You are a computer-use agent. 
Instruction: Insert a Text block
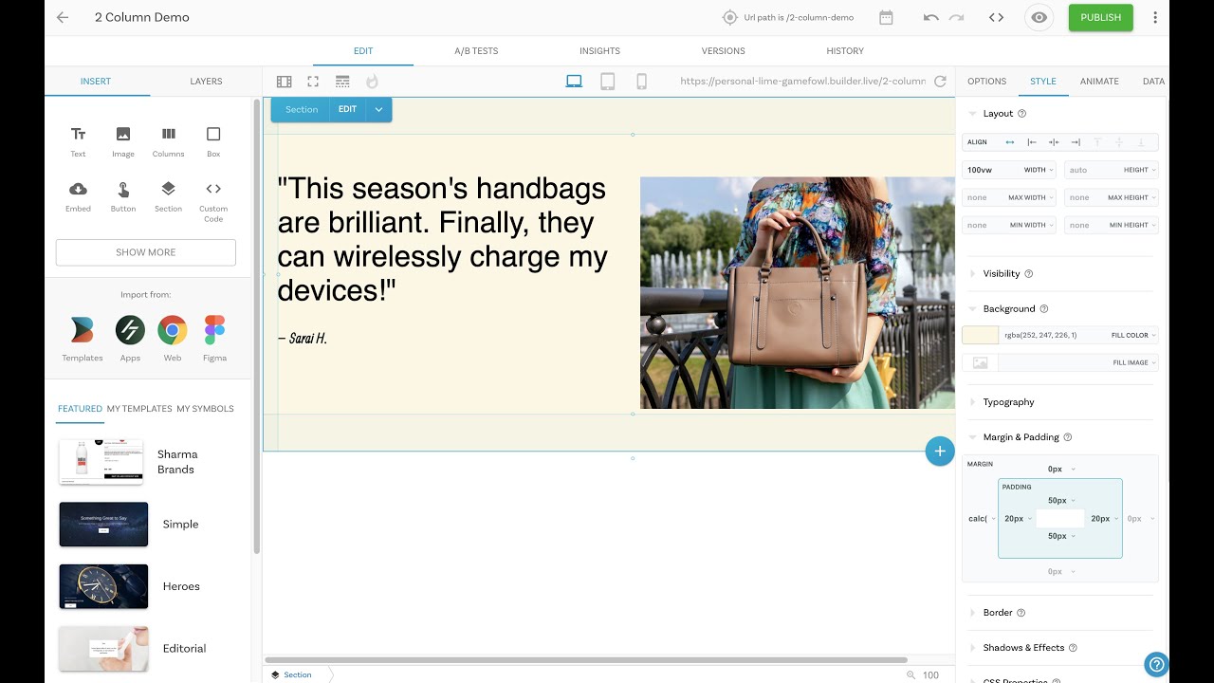[x=78, y=141]
